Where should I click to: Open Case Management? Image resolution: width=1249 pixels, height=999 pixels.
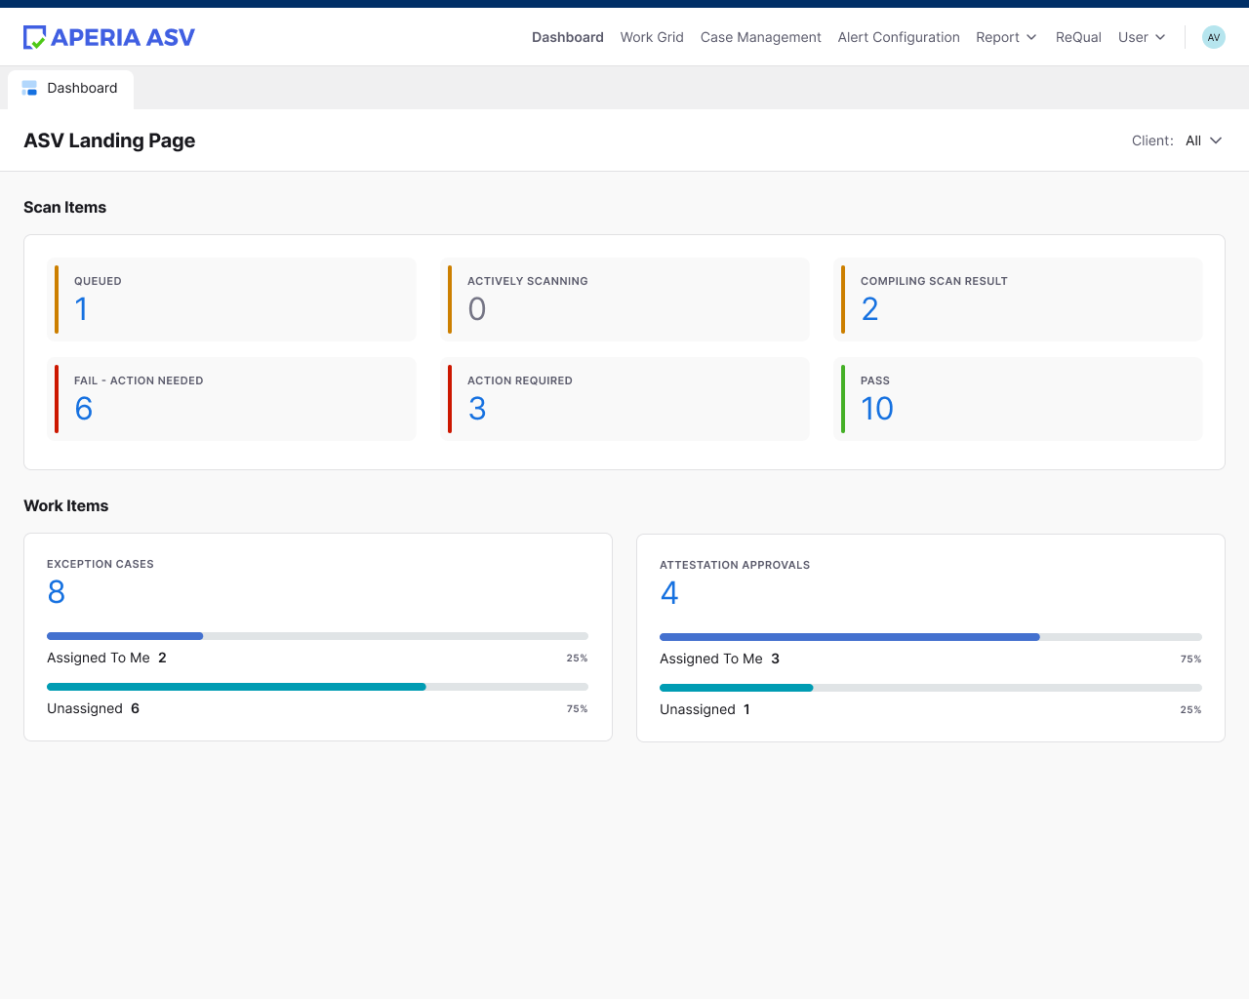[761, 37]
